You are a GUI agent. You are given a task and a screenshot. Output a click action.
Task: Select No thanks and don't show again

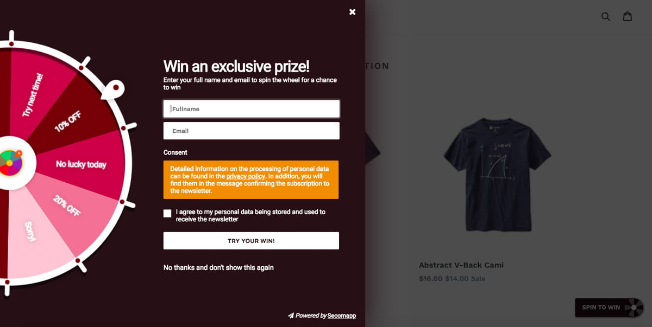tap(218, 267)
